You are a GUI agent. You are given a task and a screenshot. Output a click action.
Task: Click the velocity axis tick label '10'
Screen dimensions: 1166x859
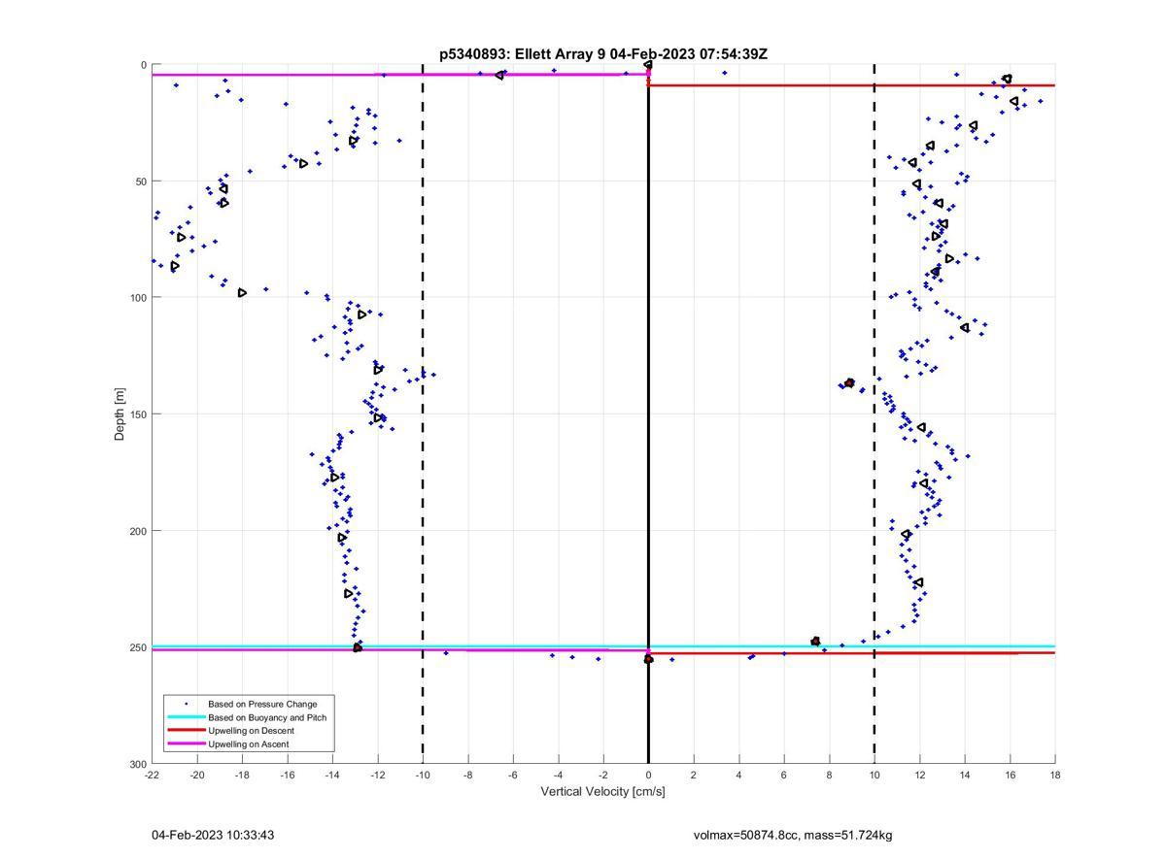coord(874,775)
